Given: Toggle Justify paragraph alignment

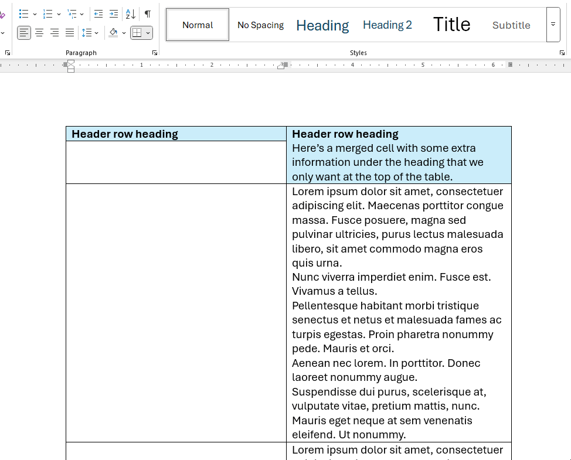Looking at the screenshot, I should click(70, 33).
